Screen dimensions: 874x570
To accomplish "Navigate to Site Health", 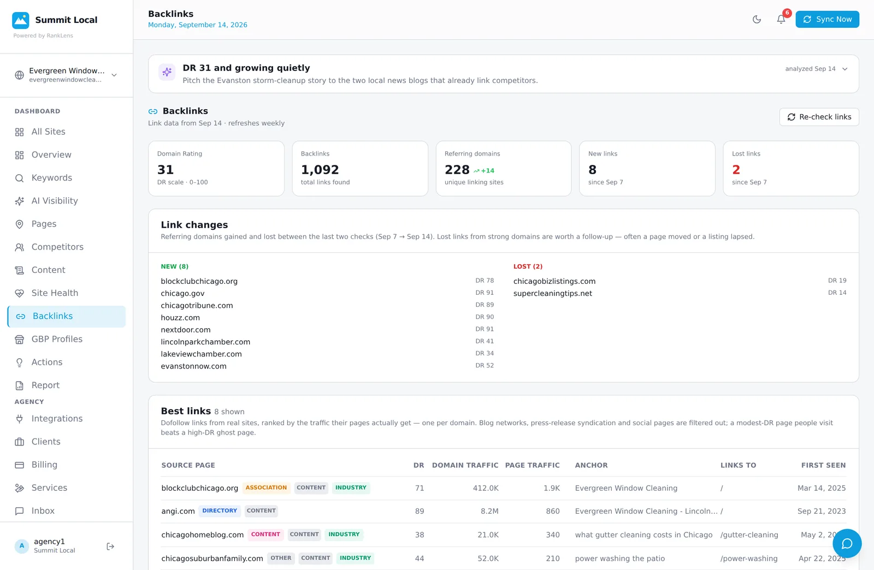I will click(67, 293).
